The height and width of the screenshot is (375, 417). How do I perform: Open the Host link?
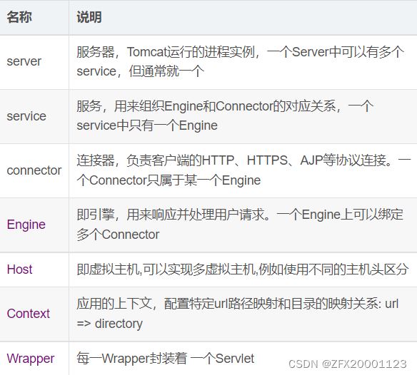click(20, 269)
